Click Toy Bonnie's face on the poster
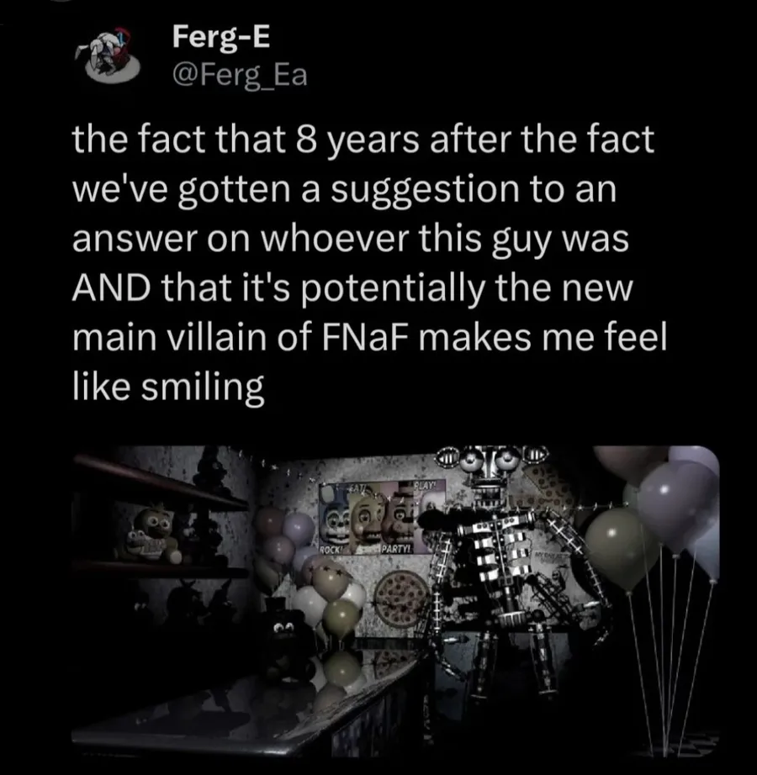Viewport: 757px width, 775px height. pos(334,517)
